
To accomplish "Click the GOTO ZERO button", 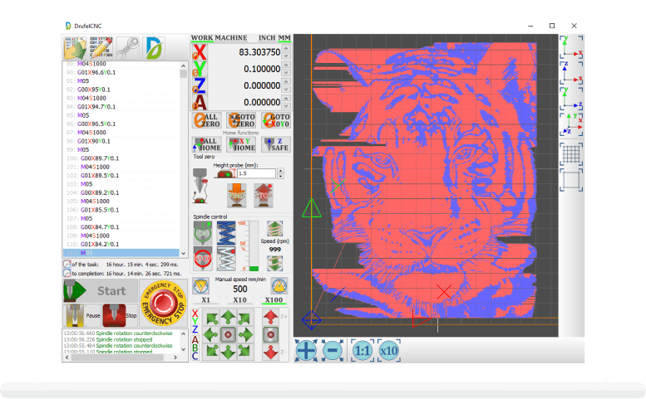I will [241, 120].
